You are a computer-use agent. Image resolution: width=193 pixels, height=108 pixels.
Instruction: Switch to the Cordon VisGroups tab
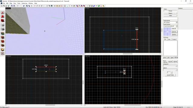click(x=174, y=39)
